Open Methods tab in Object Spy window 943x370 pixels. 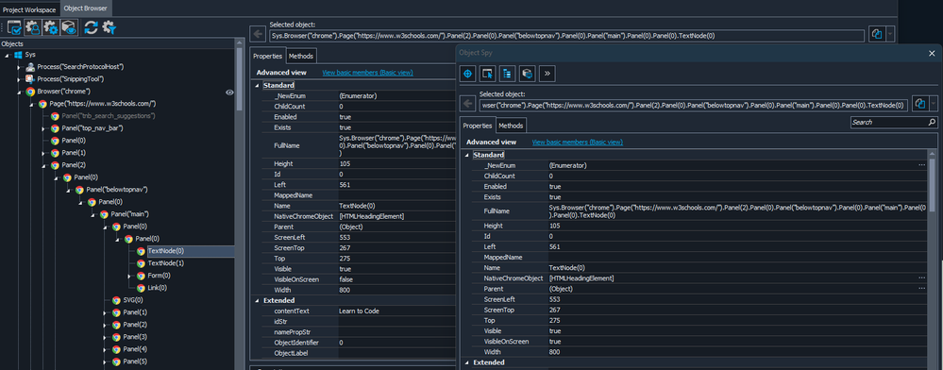[x=511, y=126]
